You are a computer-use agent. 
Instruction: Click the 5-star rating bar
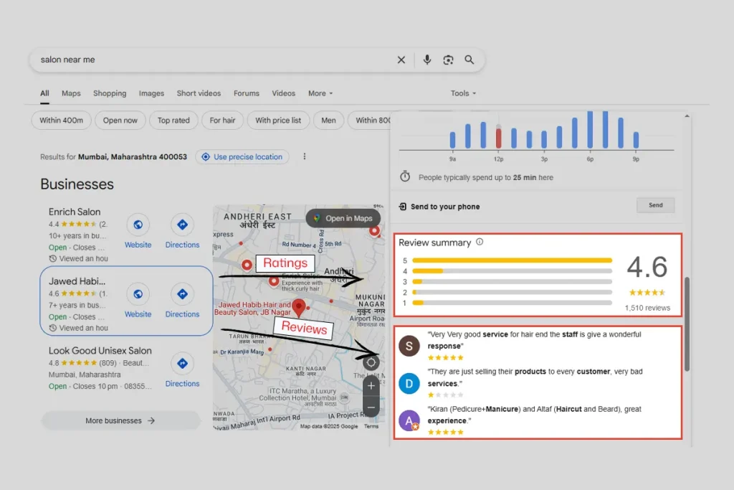(512, 260)
